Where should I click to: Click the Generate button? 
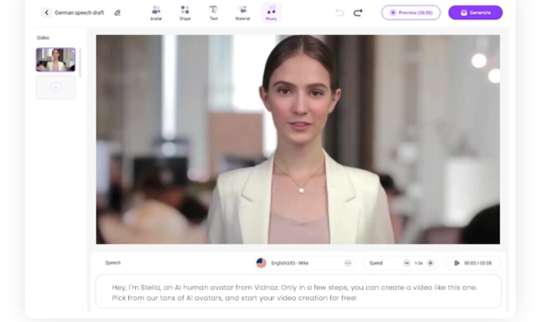click(475, 12)
